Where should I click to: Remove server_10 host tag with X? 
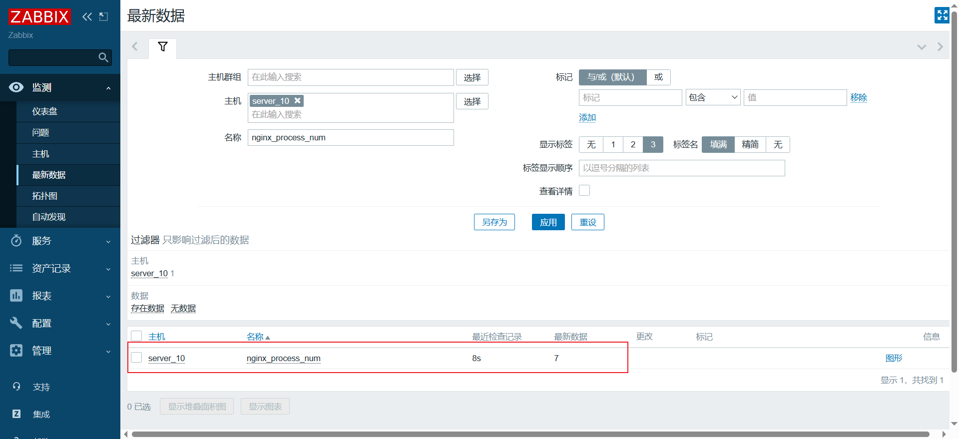point(298,100)
